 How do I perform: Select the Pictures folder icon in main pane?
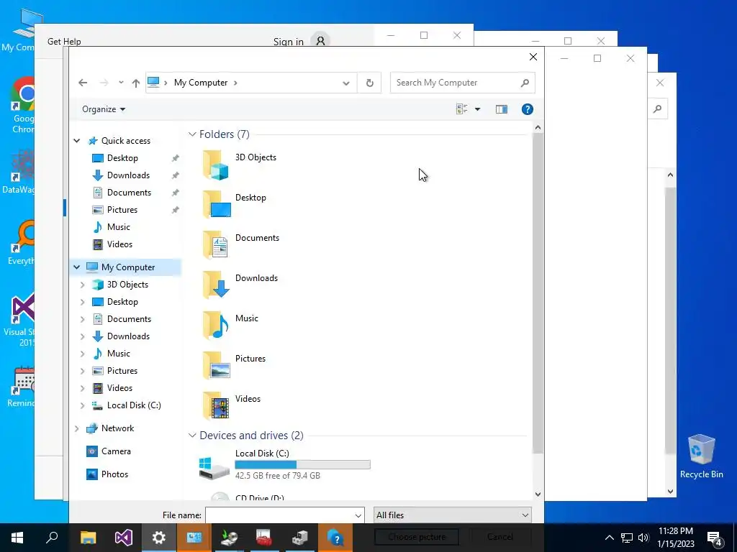point(216,366)
